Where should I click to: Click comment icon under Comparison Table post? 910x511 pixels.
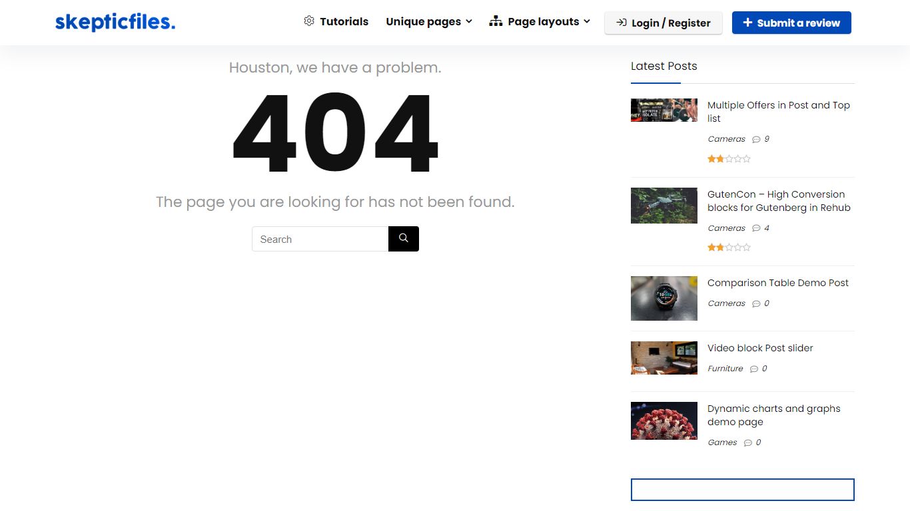click(x=756, y=304)
